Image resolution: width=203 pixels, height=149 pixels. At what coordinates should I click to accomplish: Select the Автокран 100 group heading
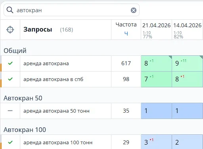[25, 130]
